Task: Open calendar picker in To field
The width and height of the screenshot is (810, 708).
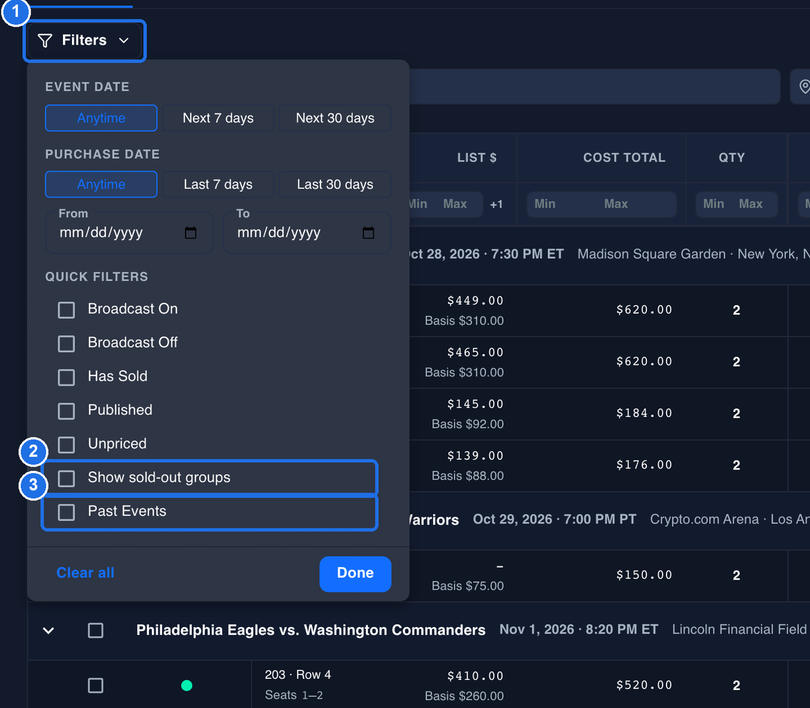Action: coord(369,233)
